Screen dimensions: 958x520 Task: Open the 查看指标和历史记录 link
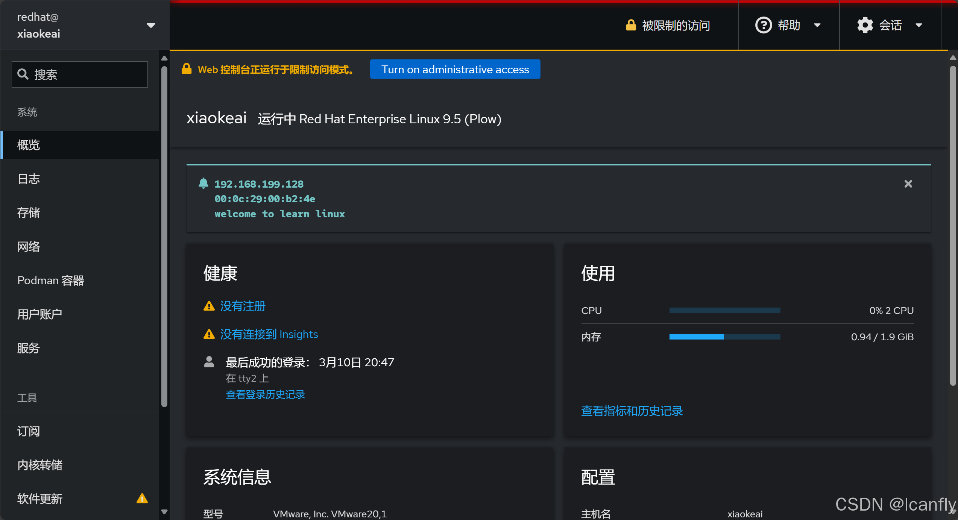coord(632,411)
